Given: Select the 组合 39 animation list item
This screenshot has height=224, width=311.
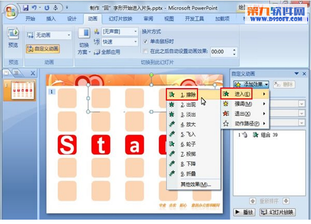Looking at the screenshot, I should click(x=269, y=135).
